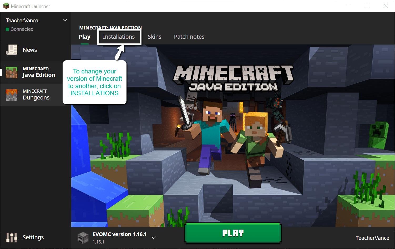Click the Connected status text
The width and height of the screenshot is (395, 249).
(x=22, y=29)
